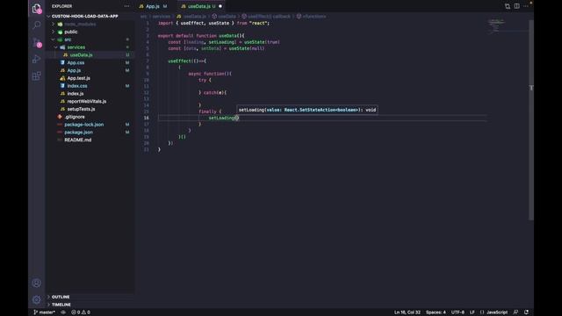Screen dimensions: 562x316
Task: Change the LF end of line sequence
Action: tap(472, 312)
